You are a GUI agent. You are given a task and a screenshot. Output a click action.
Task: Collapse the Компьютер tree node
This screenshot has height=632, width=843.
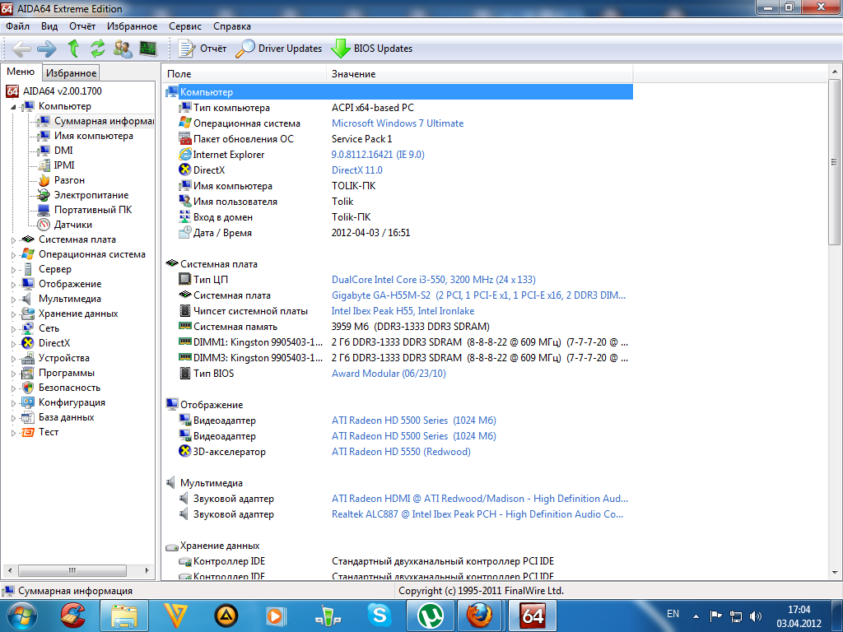point(13,107)
